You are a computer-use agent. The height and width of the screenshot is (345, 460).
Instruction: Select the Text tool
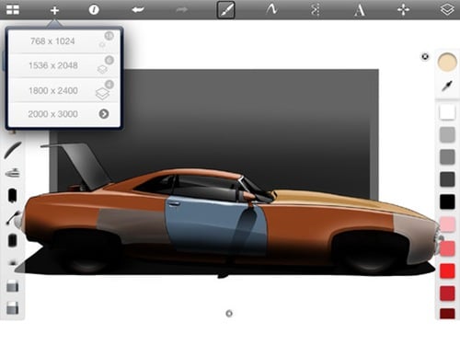[x=360, y=10]
